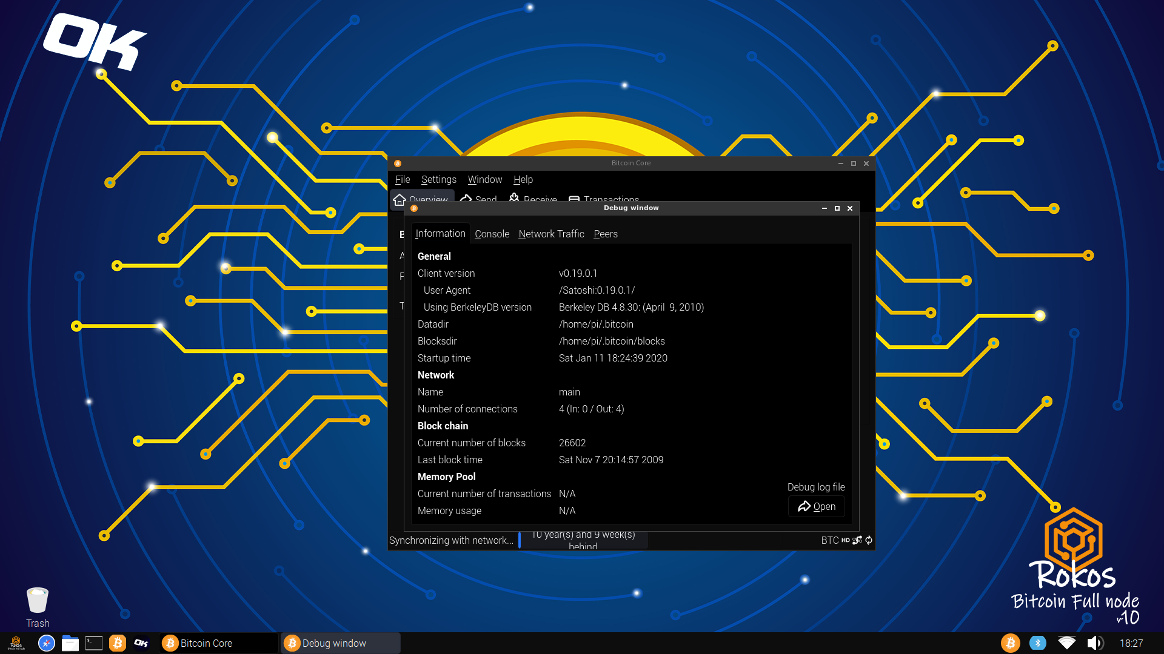Click the Synchronizing with network status text
This screenshot has width=1164, height=654.
pyautogui.click(x=451, y=540)
